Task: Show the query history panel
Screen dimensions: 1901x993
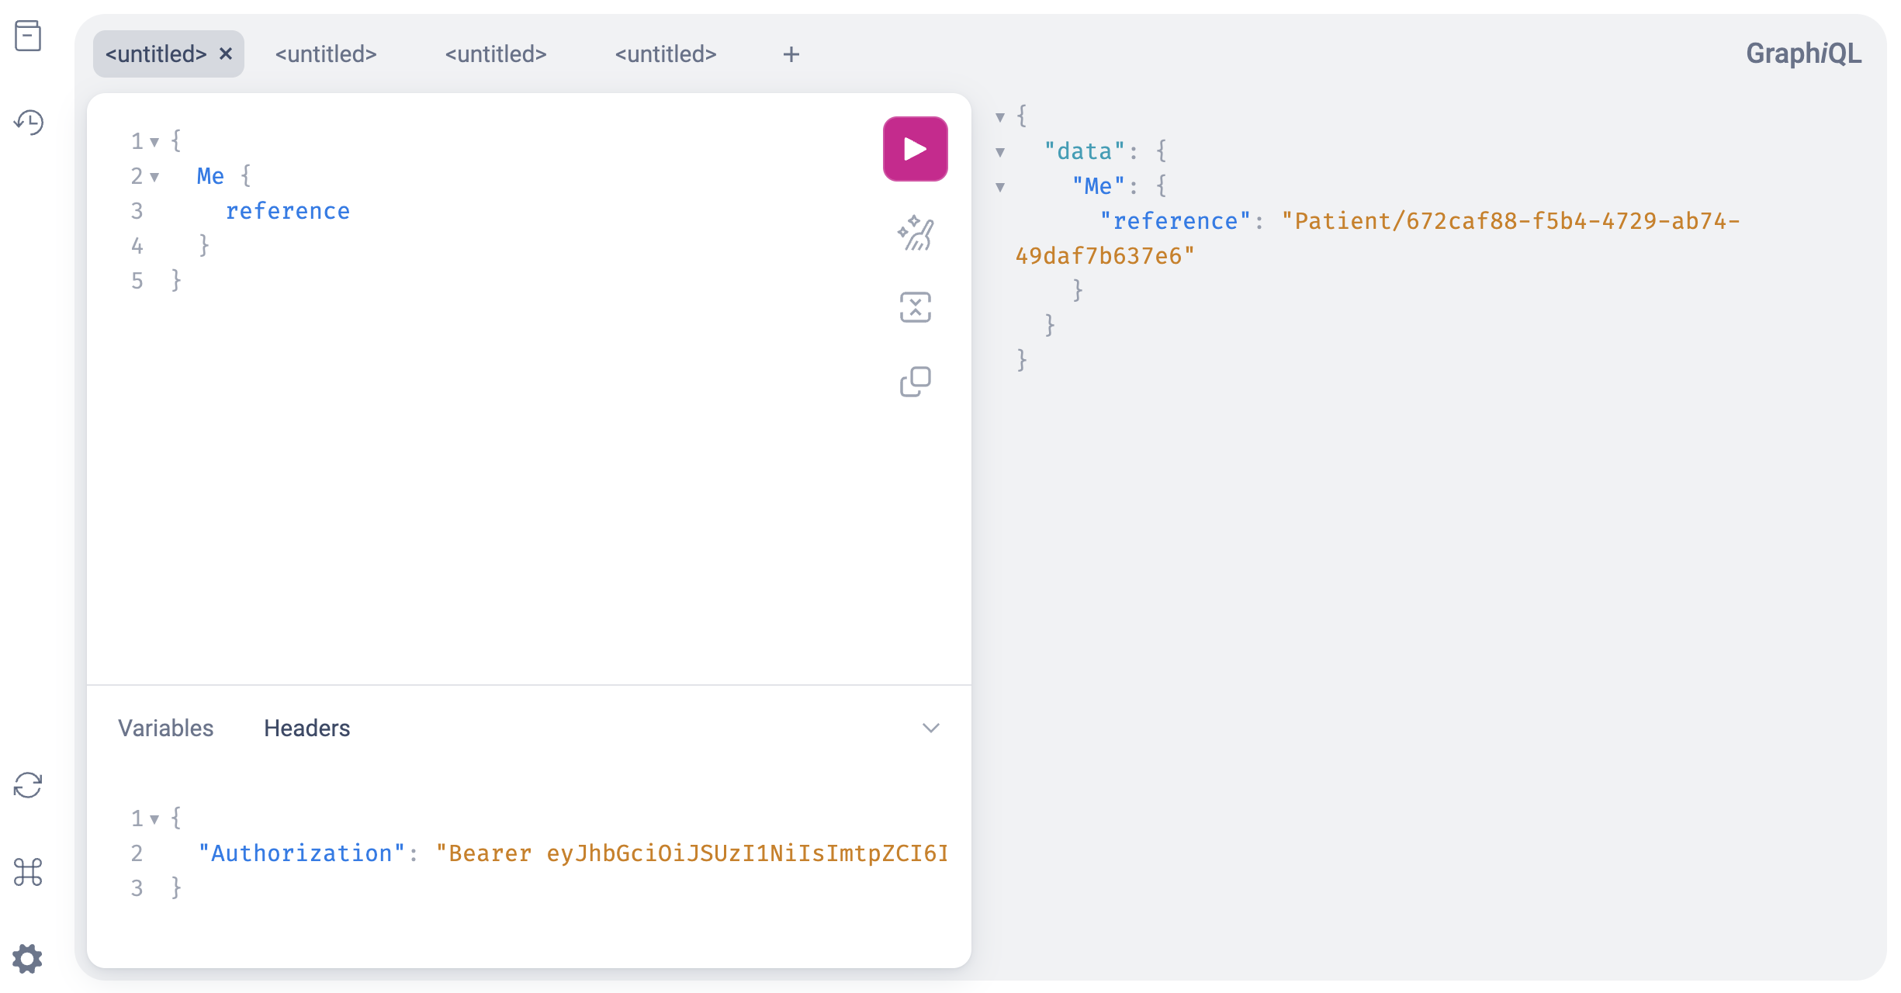Action: pyautogui.click(x=29, y=123)
